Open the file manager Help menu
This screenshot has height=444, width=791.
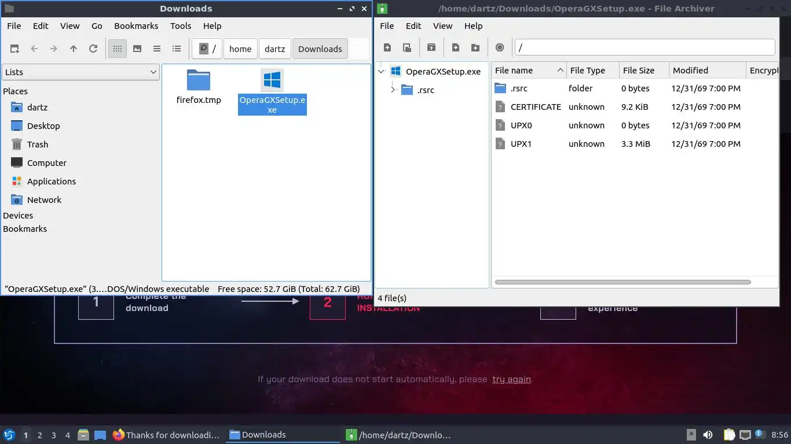click(212, 26)
